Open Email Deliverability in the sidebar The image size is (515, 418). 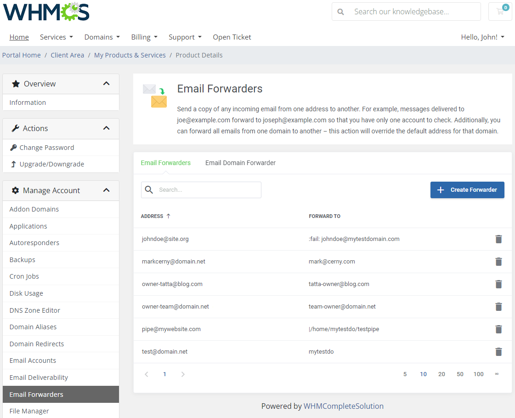tap(61, 378)
